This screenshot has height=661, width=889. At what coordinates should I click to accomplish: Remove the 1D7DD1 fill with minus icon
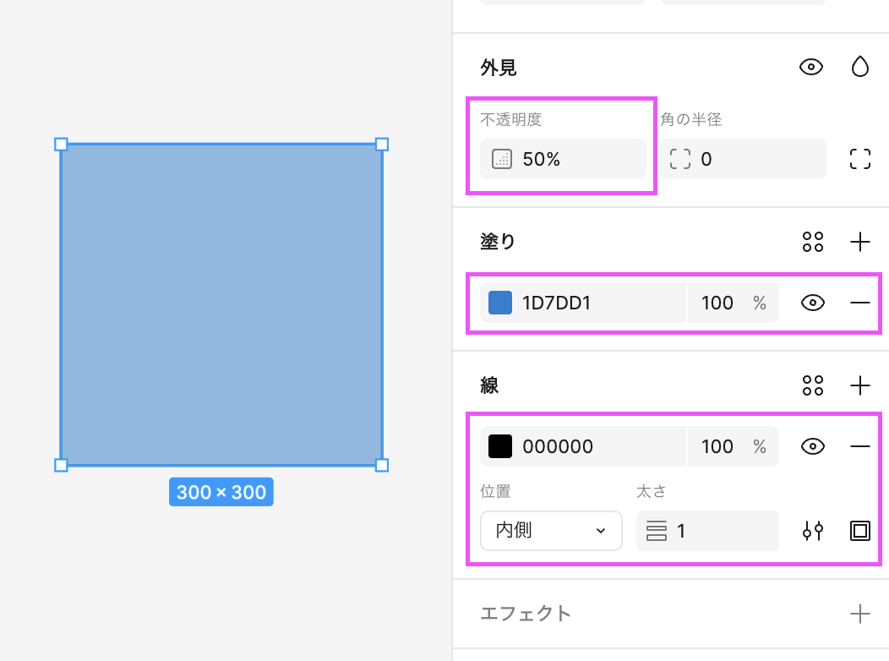[859, 303]
